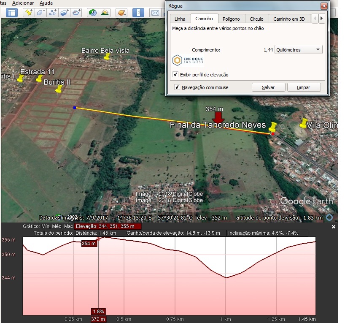
Task: Click the 354 m elevation marker on profile
Action: click(89, 244)
